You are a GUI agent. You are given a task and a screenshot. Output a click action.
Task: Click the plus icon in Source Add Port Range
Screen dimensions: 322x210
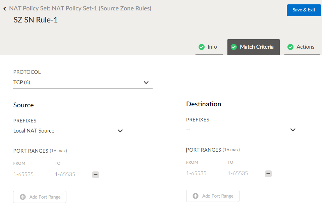pos(23,197)
